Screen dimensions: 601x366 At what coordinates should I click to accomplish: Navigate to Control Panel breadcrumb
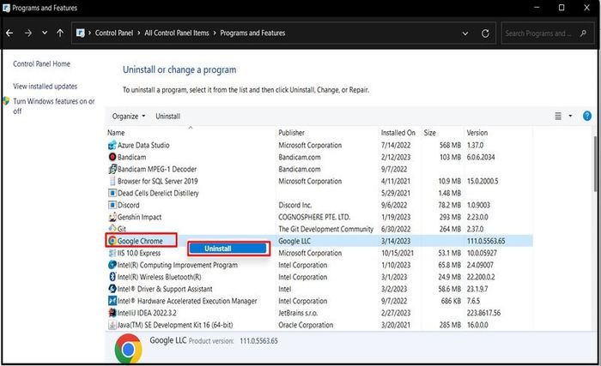pos(114,33)
